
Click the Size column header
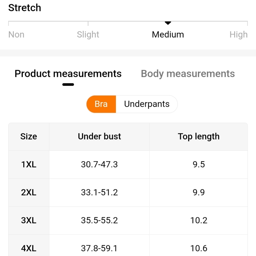pos(29,137)
